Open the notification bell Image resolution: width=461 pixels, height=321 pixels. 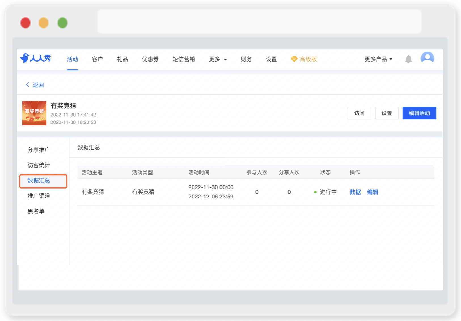pyautogui.click(x=408, y=59)
